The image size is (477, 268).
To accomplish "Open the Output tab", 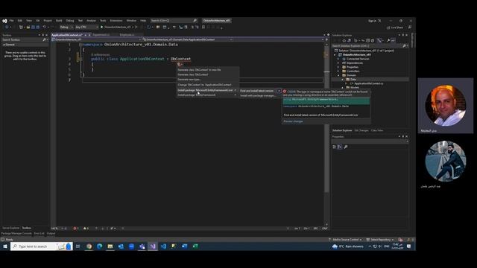I will (51, 233).
